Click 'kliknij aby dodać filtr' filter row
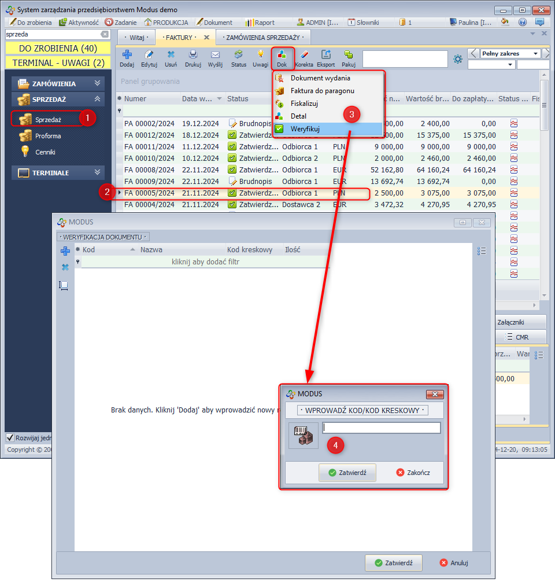 (206, 261)
